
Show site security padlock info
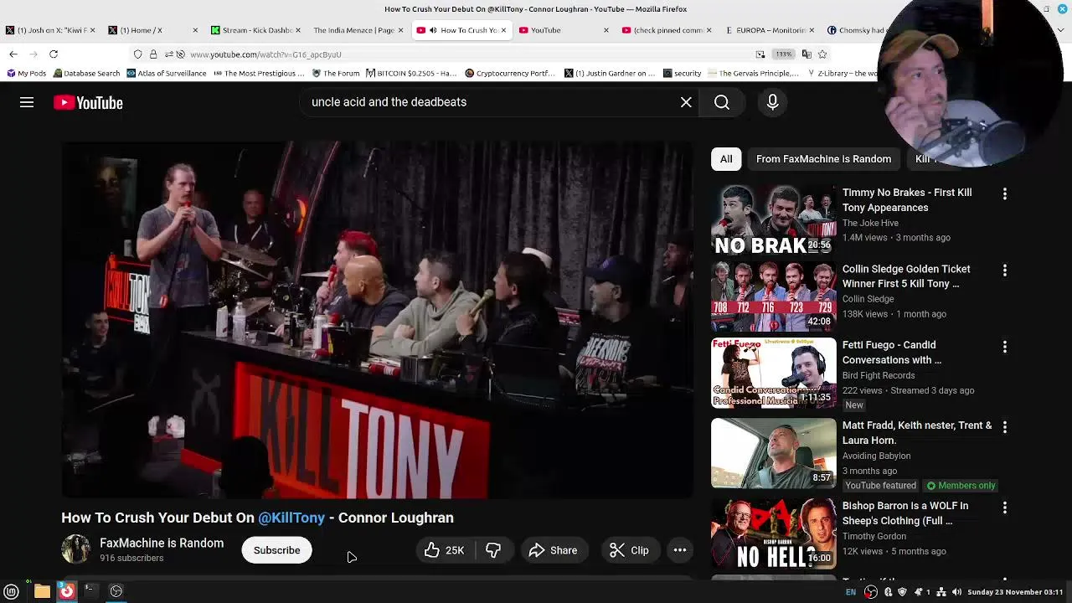pyautogui.click(x=153, y=54)
